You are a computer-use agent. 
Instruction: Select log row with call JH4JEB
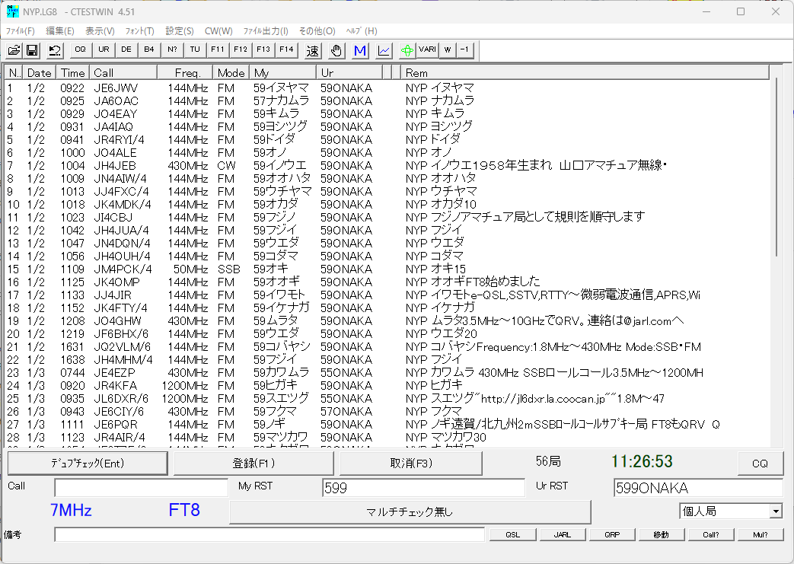coord(387,166)
